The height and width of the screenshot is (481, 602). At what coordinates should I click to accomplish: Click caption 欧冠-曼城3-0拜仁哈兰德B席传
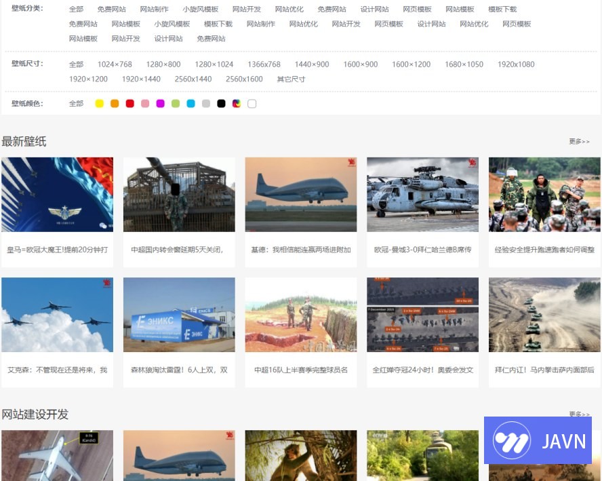(x=423, y=250)
